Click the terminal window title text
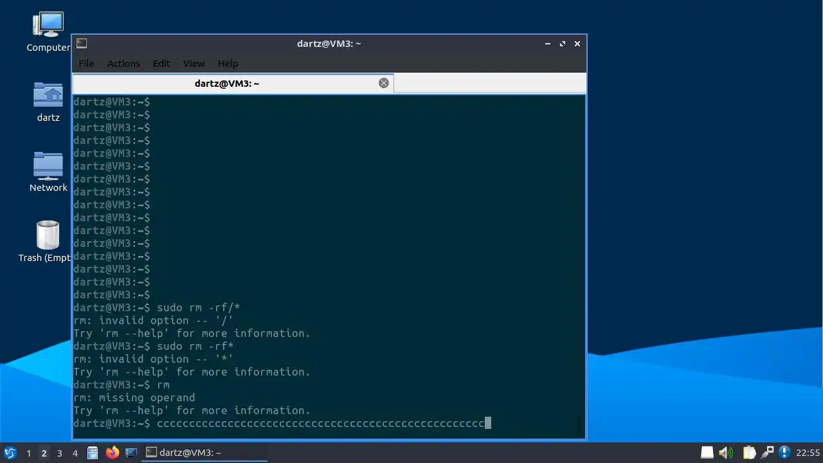The width and height of the screenshot is (823, 463). coord(329,44)
